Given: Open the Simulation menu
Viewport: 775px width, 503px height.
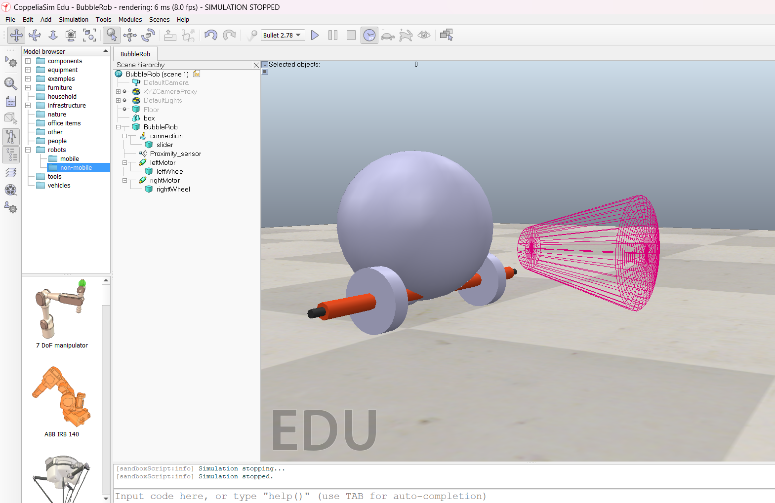Looking at the screenshot, I should coord(73,20).
